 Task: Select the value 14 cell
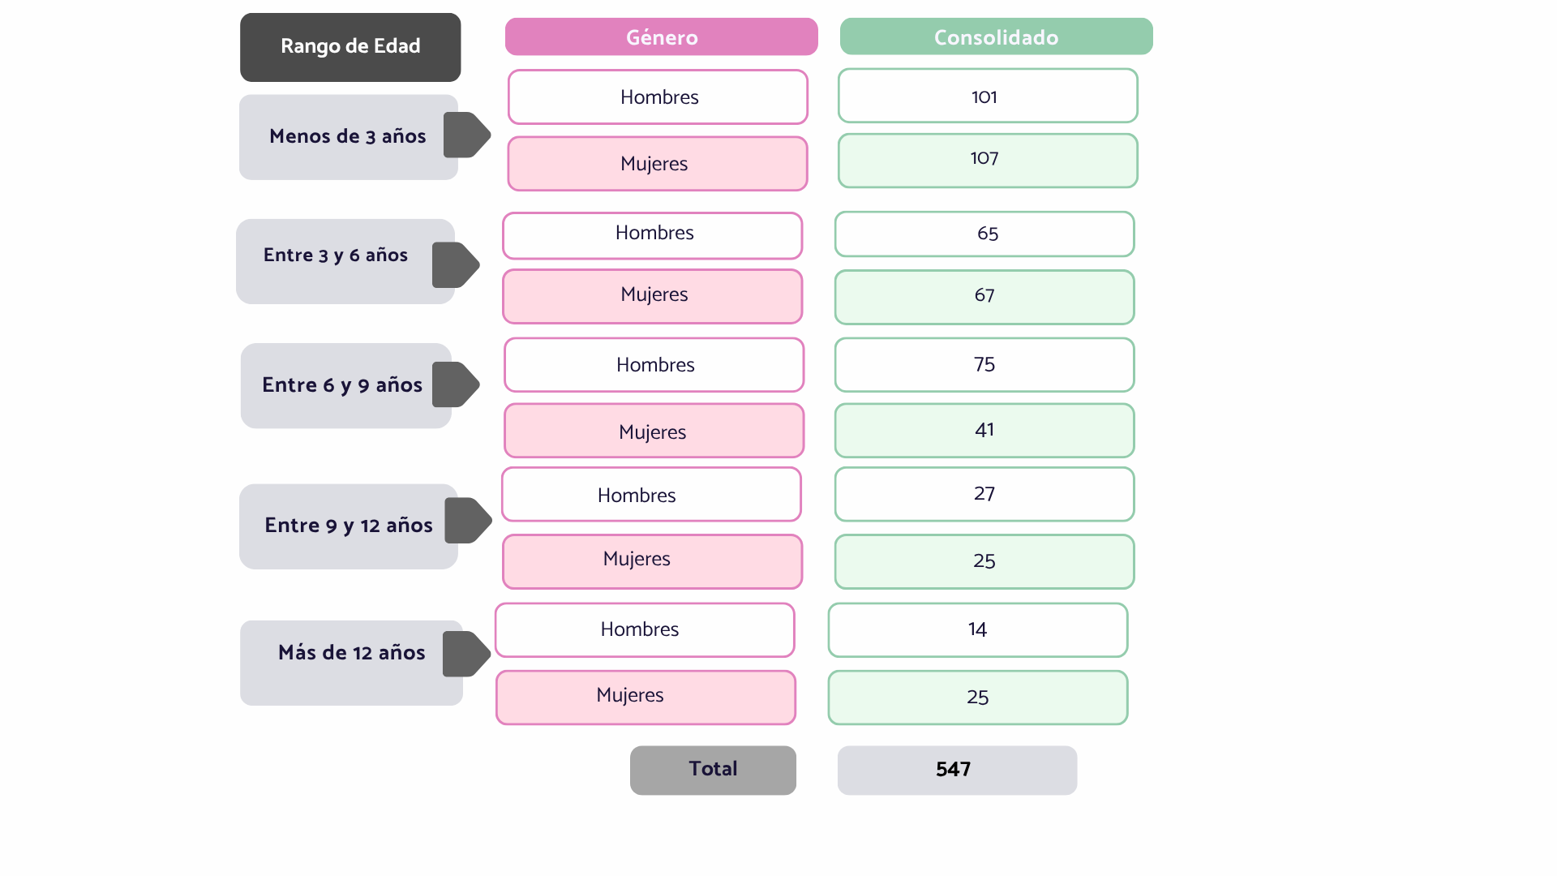point(978,629)
